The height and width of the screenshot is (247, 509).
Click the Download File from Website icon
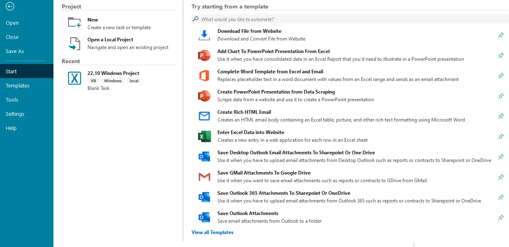[204, 35]
